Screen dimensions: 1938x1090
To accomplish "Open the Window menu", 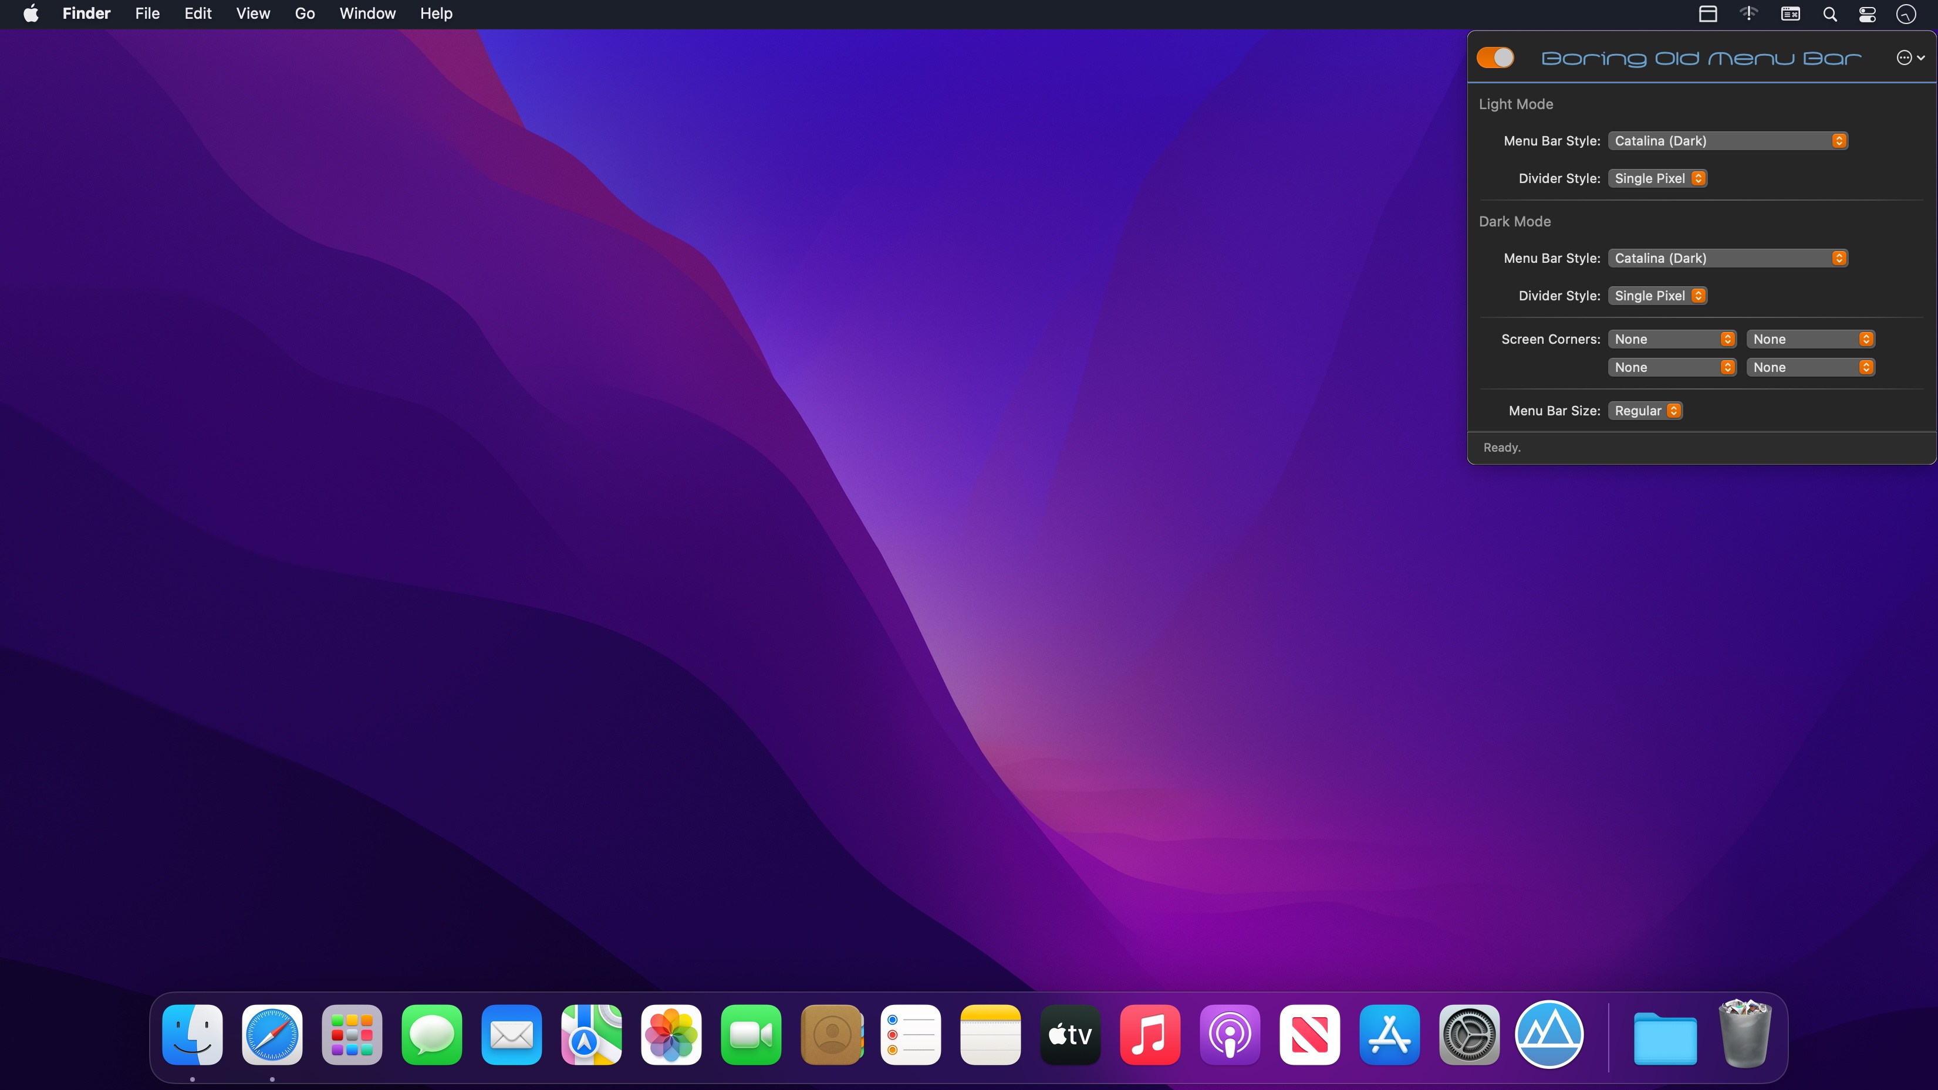I will tap(367, 13).
